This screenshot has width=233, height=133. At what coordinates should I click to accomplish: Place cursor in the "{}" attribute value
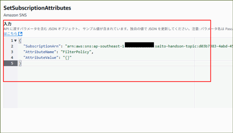click(67, 58)
